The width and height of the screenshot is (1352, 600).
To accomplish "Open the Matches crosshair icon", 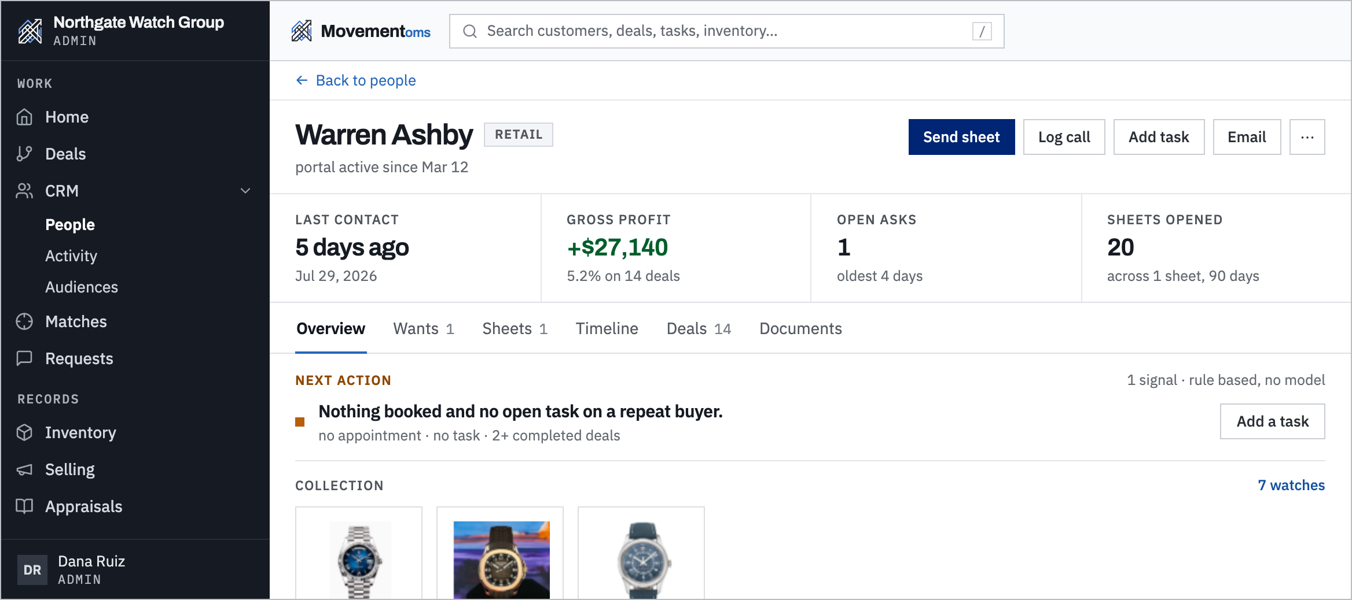I will (24, 321).
